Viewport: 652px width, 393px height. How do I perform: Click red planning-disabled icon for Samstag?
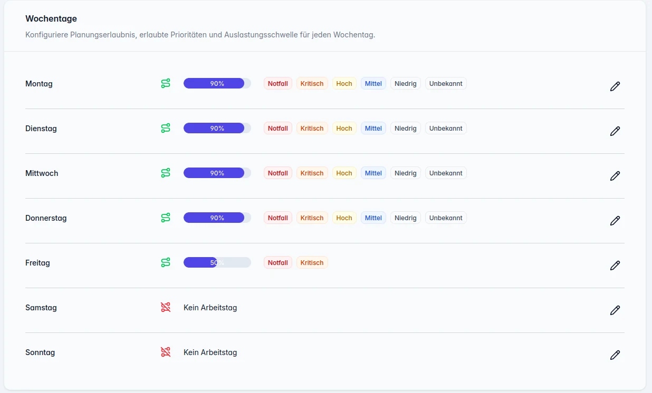pyautogui.click(x=166, y=307)
